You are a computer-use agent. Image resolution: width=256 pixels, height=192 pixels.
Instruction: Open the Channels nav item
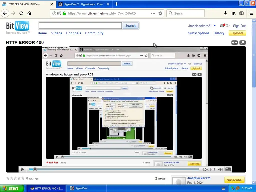pyautogui.click(x=74, y=33)
